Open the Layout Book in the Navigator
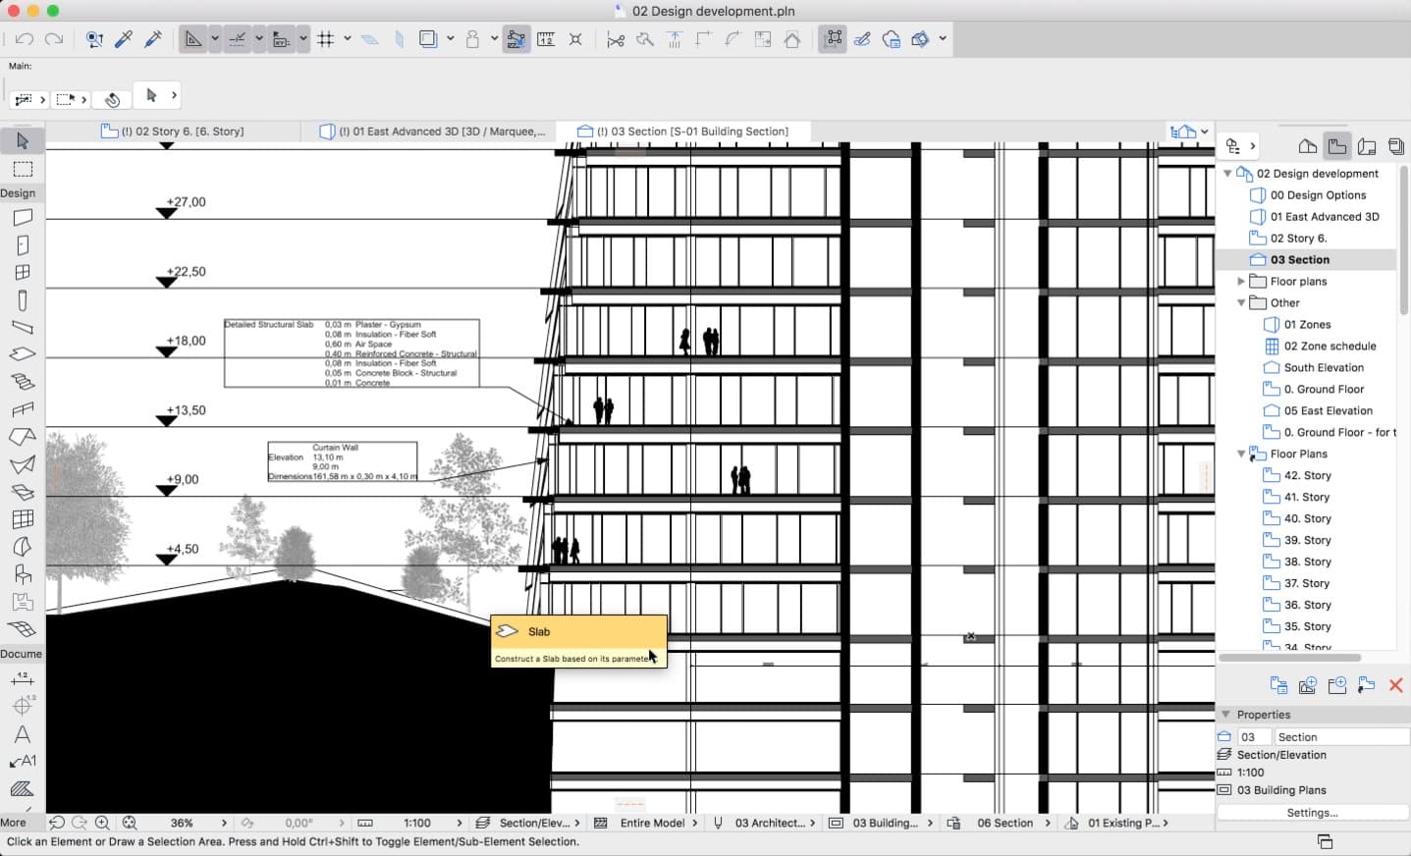Screen dimensions: 1411x856 tap(1367, 146)
